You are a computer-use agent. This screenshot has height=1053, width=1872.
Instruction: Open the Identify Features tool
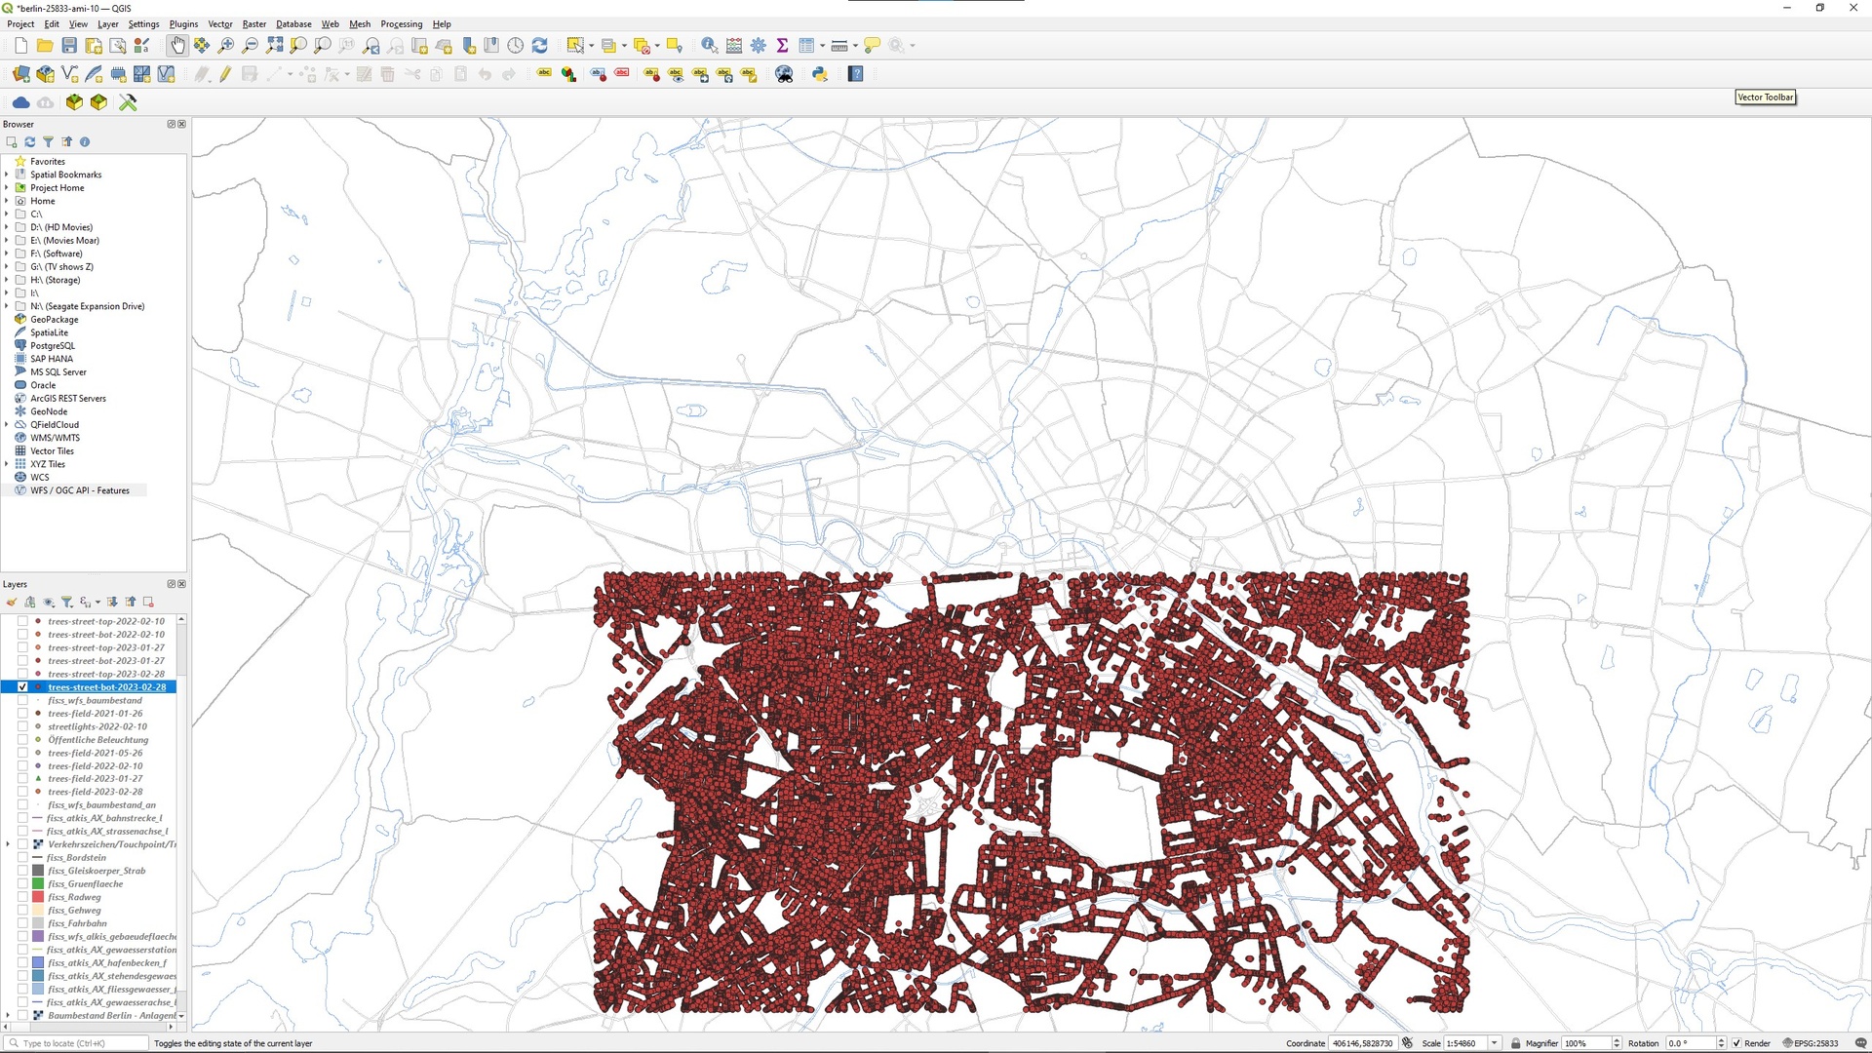click(709, 46)
